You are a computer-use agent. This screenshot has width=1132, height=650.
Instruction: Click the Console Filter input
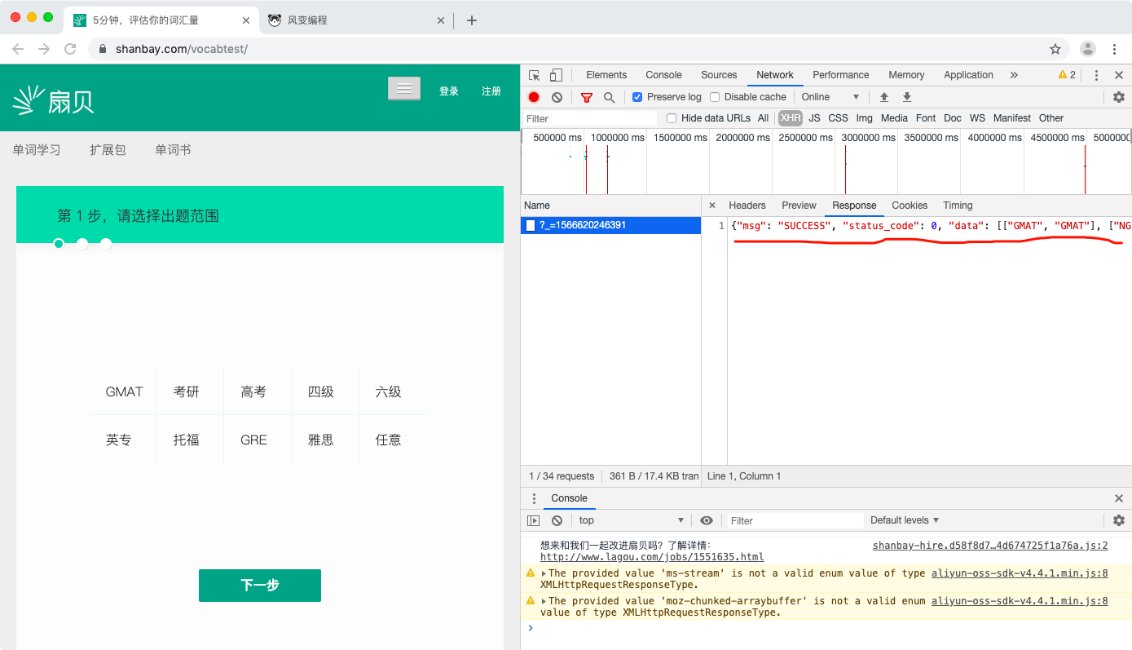pos(795,520)
